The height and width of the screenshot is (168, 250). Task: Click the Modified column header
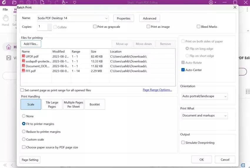click(61, 52)
